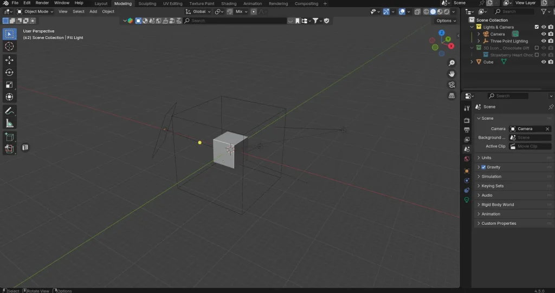555x293 pixels.
Task: Open the viewport Options dropdown
Action: [x=446, y=21]
